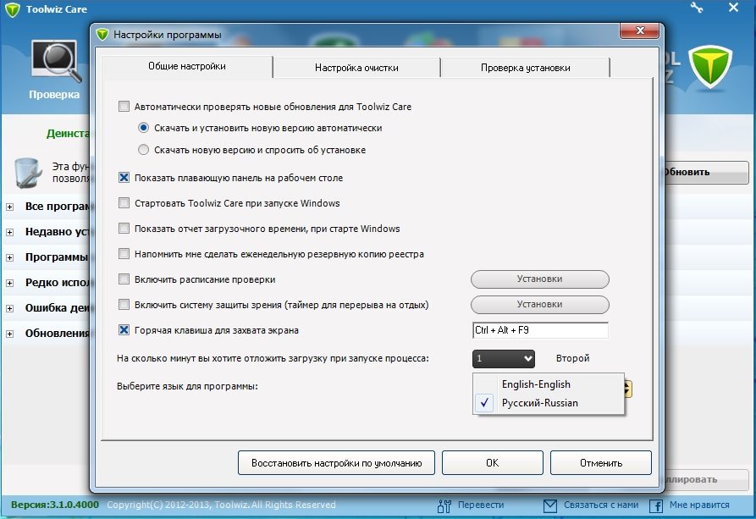This screenshot has height=519, width=756.
Task: Open the wrench settings icon in main window
Action: click(697, 8)
